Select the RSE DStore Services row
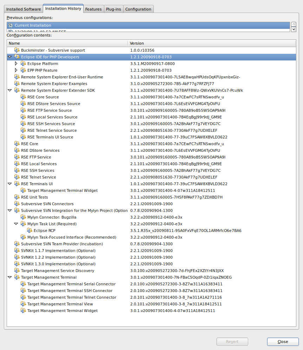This screenshot has height=350, width=303. pos(151,150)
